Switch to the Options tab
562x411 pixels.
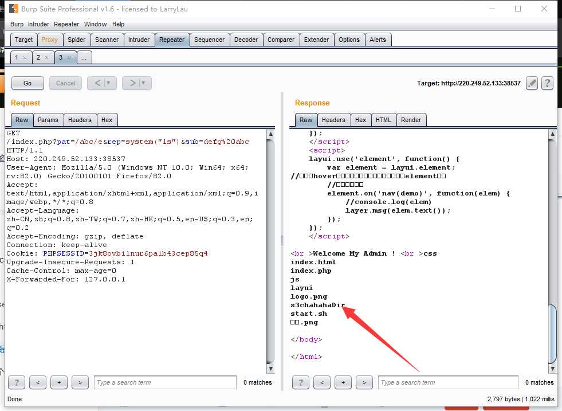349,40
